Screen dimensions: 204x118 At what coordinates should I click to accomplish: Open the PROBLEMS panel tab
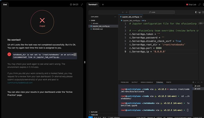(125, 82)
